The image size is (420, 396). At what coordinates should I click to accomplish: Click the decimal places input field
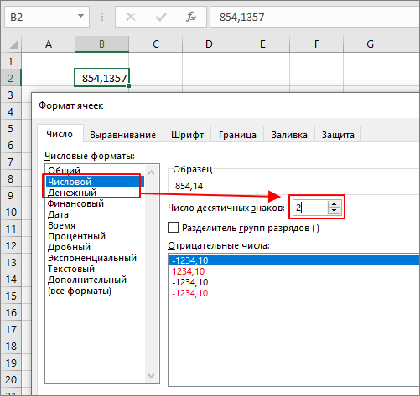click(x=309, y=208)
